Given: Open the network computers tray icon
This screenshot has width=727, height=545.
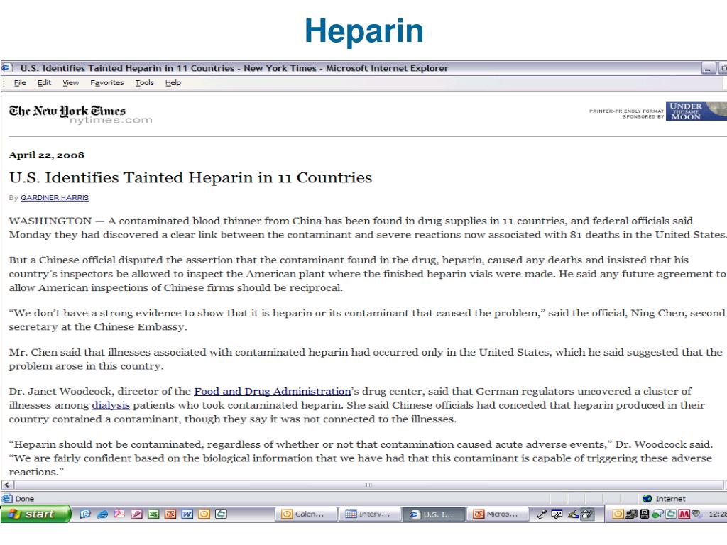Looking at the screenshot, I should pyautogui.click(x=631, y=514).
